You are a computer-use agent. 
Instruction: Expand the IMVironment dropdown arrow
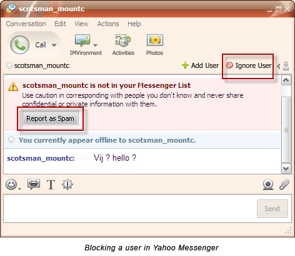[95, 45]
